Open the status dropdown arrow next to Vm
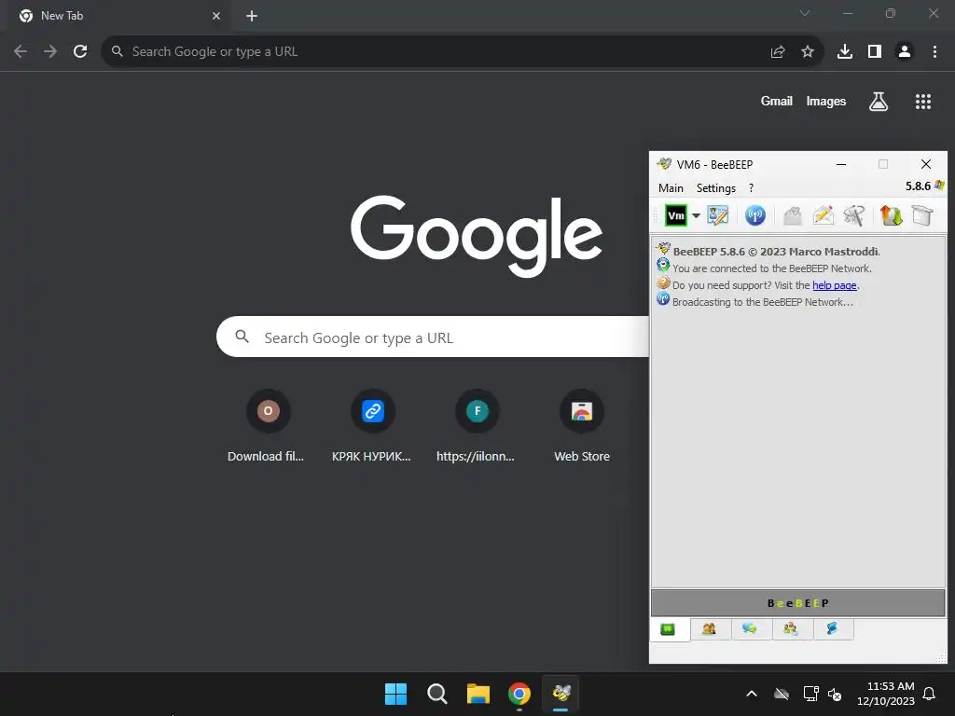 tap(696, 215)
